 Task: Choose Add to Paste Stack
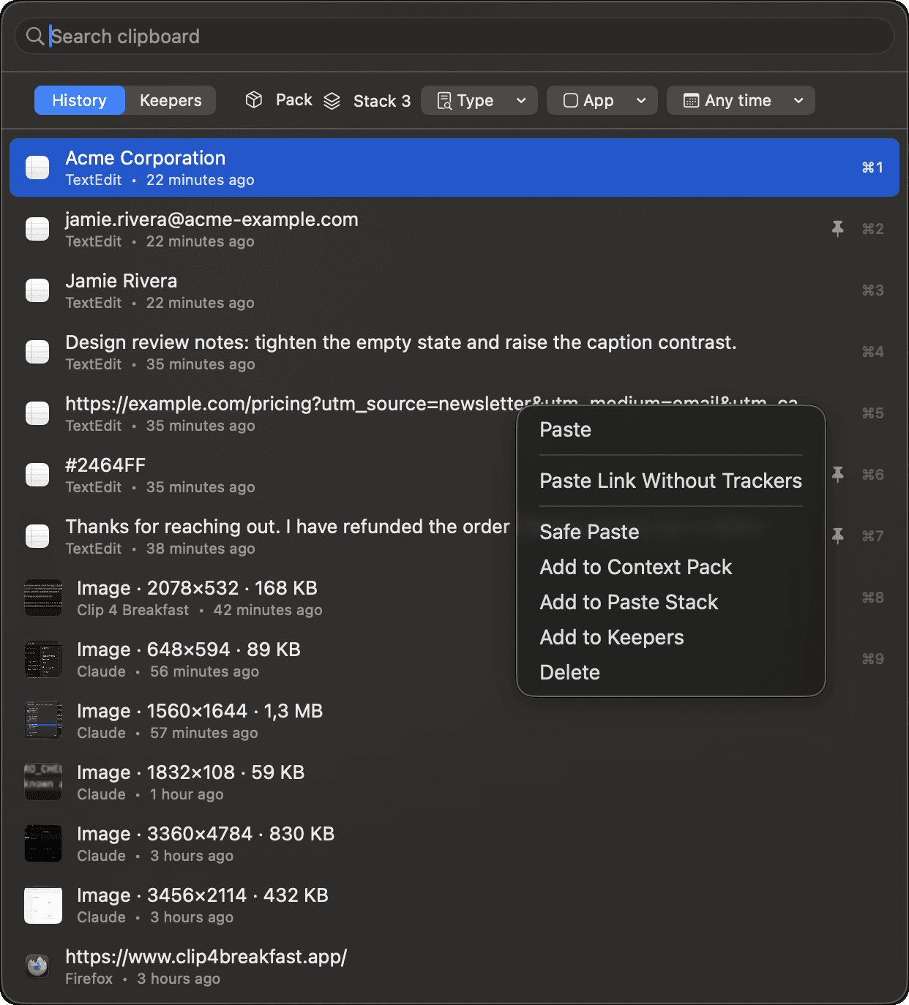pyautogui.click(x=671, y=602)
